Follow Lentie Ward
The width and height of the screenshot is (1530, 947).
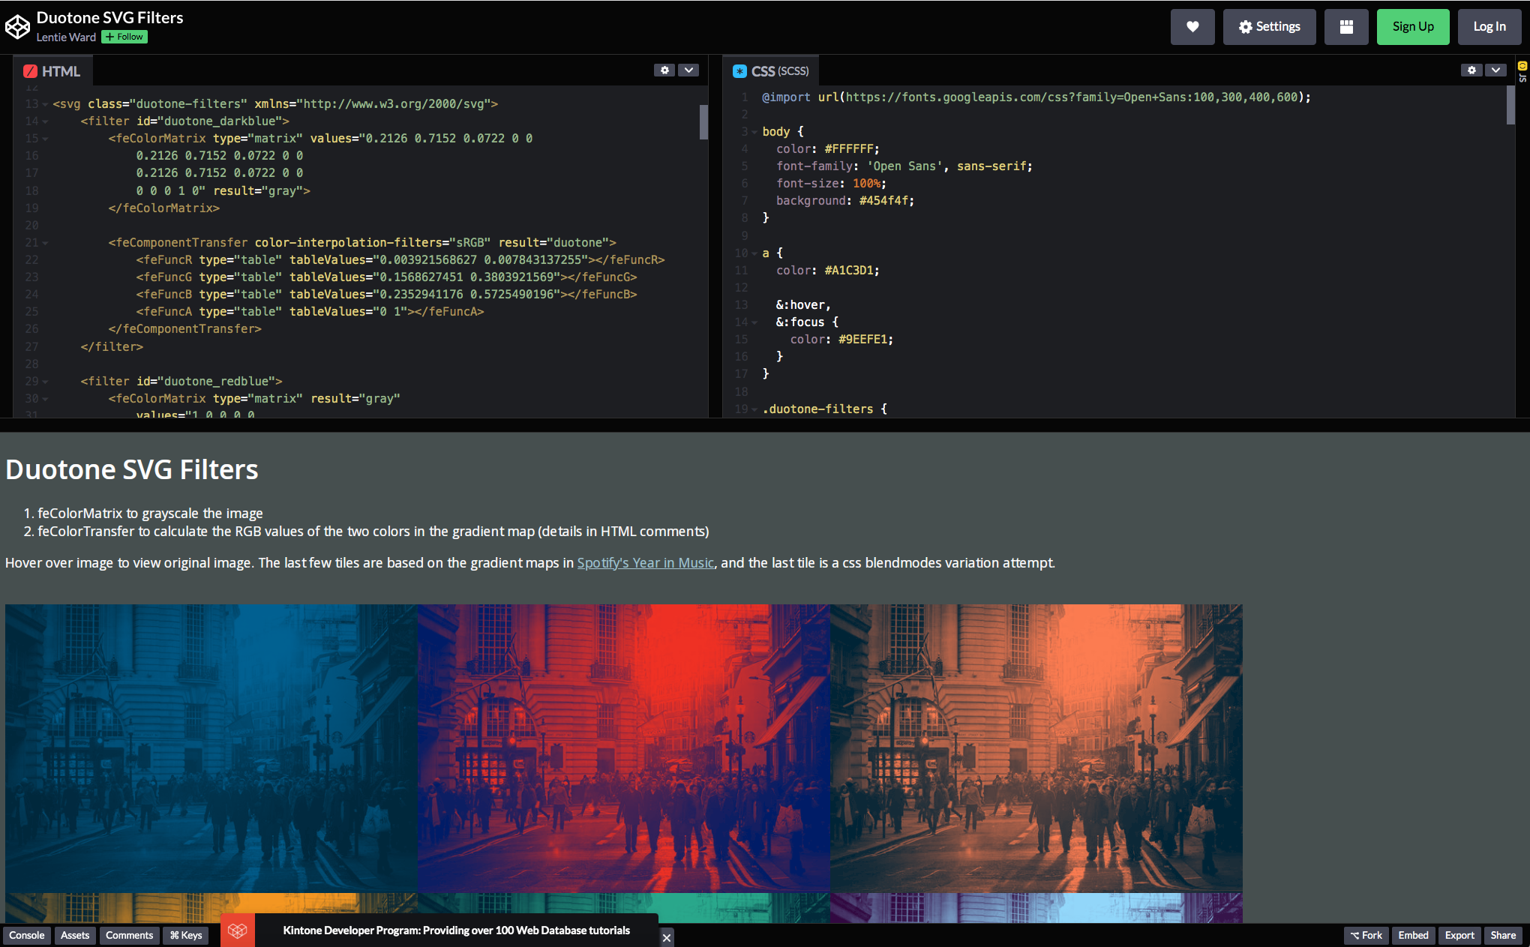click(124, 37)
